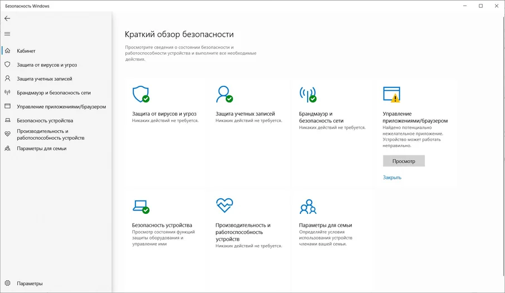Click the Производительность и работоспособность устройств sidebar item
Viewport: 505px width, 293px height.
pos(50,134)
